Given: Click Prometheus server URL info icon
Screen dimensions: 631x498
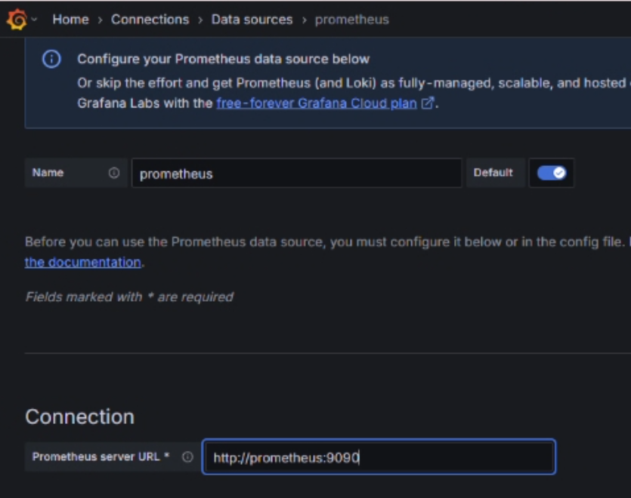Looking at the screenshot, I should tap(187, 456).
